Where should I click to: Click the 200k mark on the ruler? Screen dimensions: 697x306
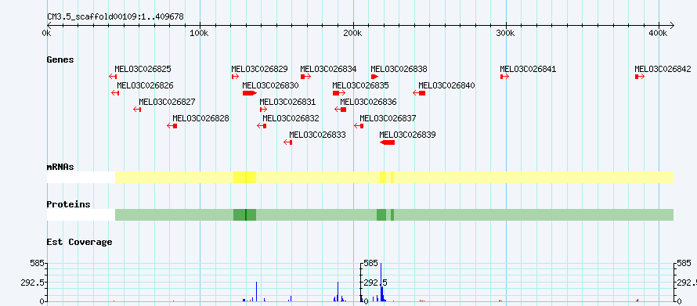352,34
